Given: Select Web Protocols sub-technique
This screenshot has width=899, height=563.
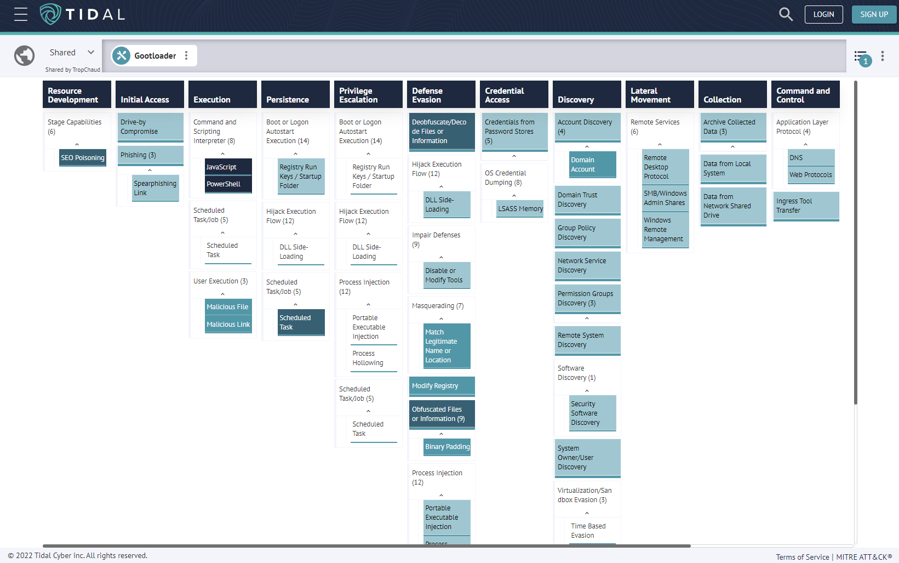Looking at the screenshot, I should (x=811, y=175).
